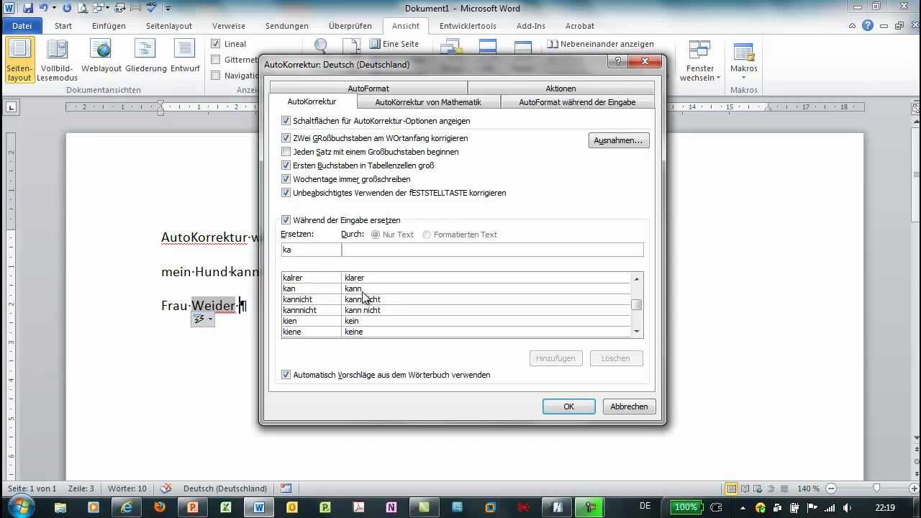
Task: Open Customize Quick Access Toolbar dropdown
Action: click(x=168, y=9)
